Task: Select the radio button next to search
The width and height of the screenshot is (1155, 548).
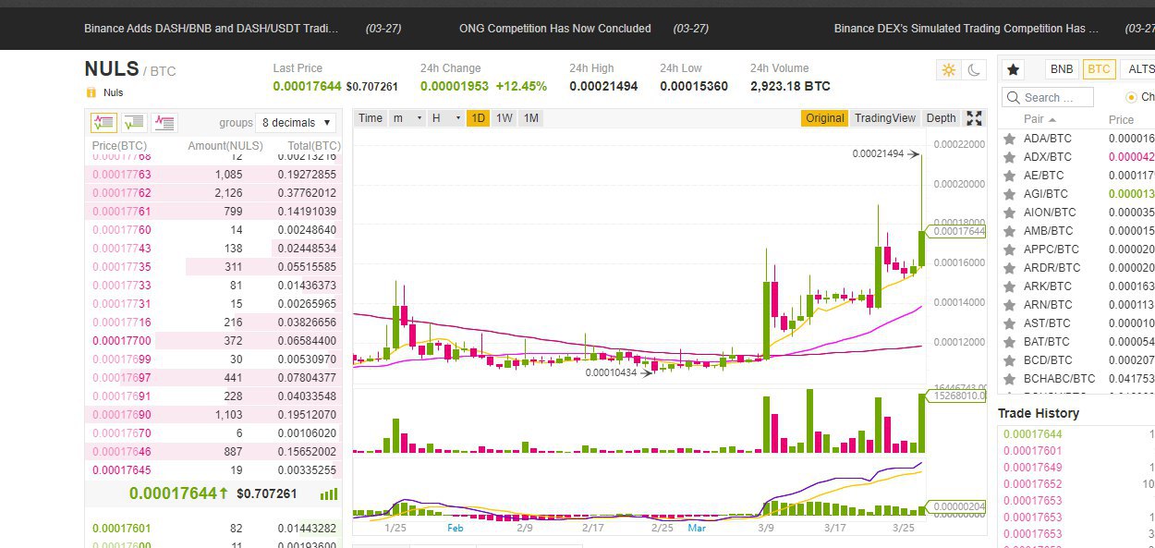Action: [1131, 97]
